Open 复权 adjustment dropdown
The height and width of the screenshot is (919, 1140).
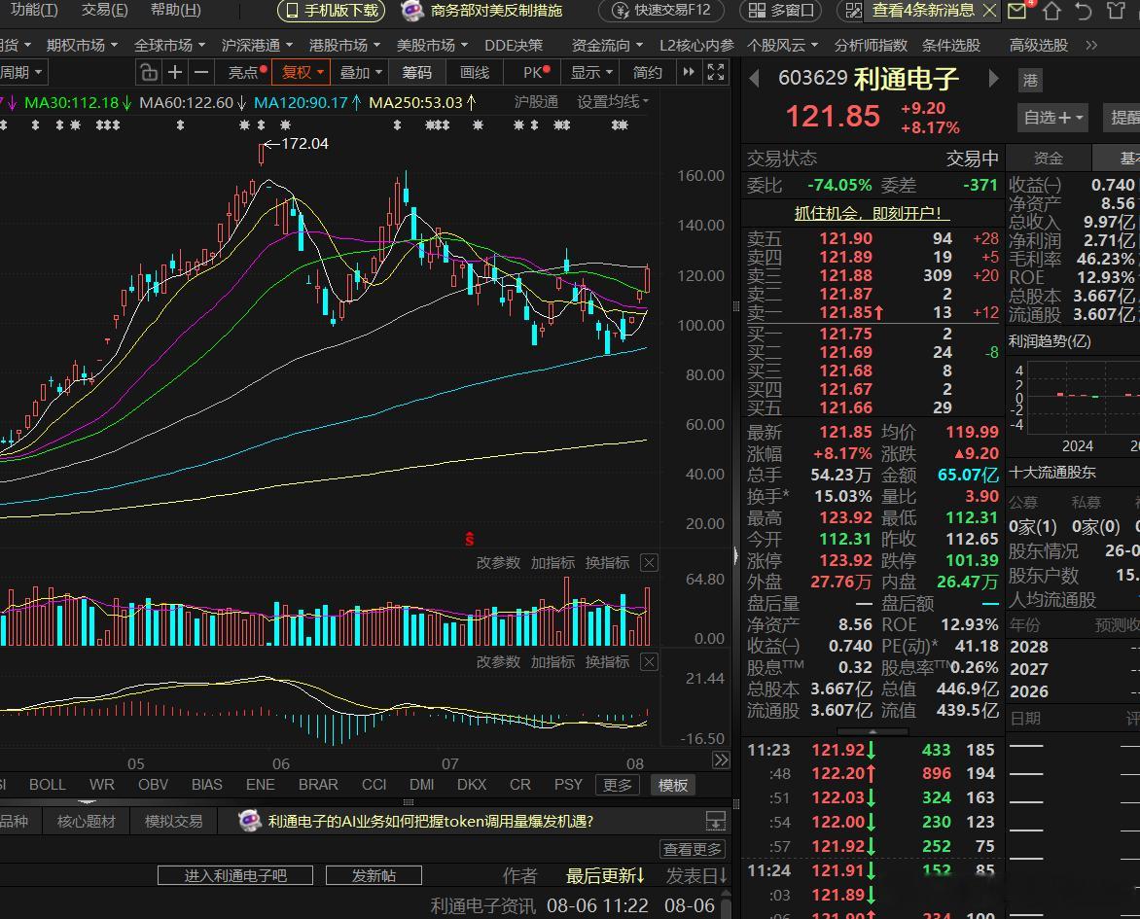[302, 73]
